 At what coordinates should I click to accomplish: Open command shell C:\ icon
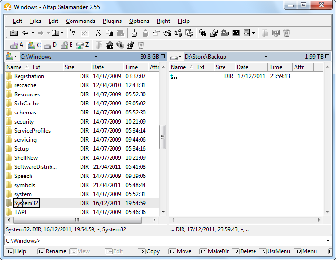click(236, 33)
